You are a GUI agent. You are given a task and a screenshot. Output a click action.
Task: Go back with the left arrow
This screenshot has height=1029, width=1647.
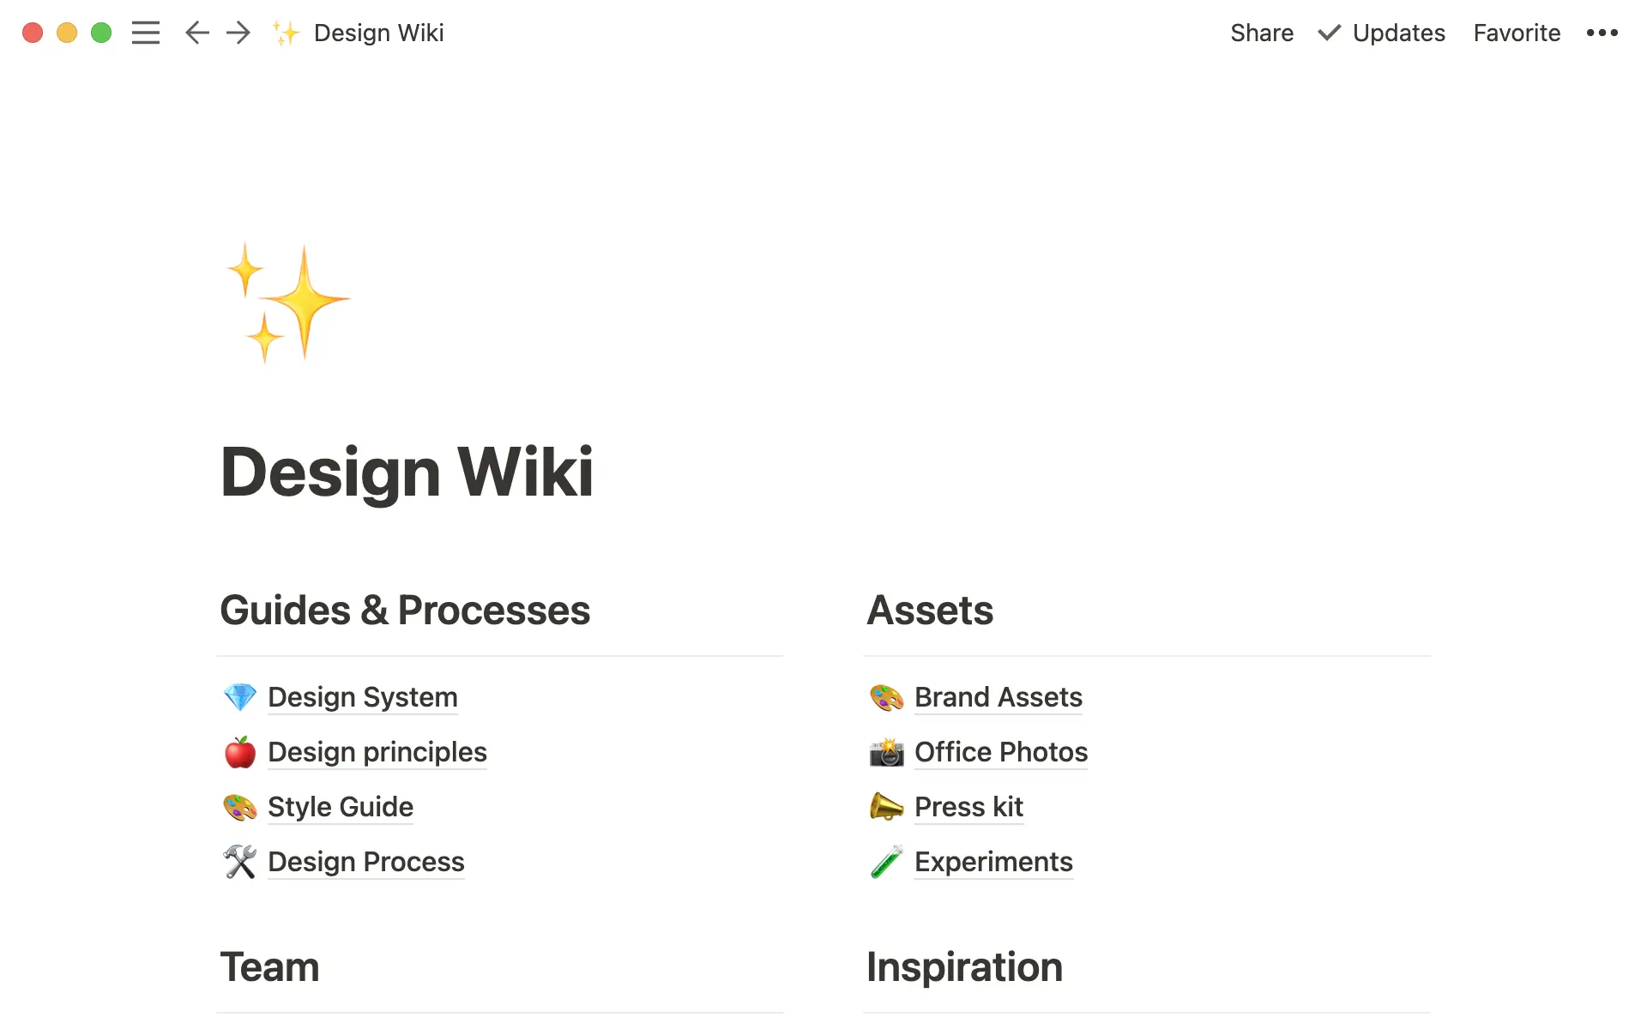pyautogui.click(x=196, y=33)
